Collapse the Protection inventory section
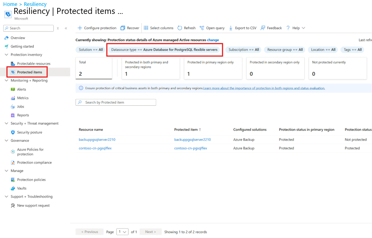Image resolution: width=372 pixels, height=238 pixels. (6, 55)
